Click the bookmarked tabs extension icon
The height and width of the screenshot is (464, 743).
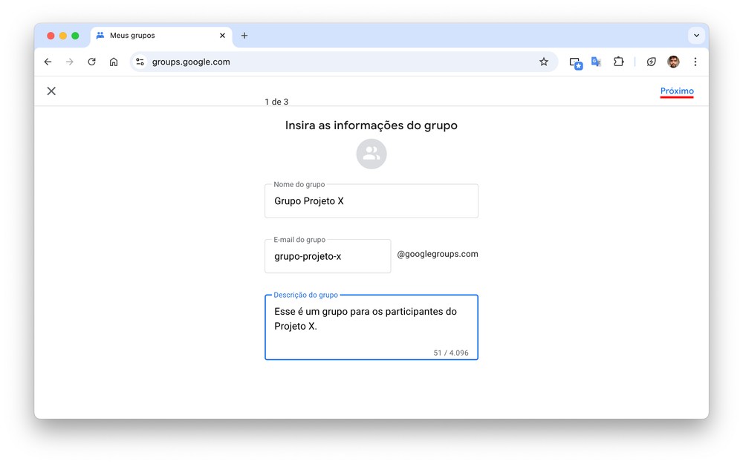coord(576,62)
